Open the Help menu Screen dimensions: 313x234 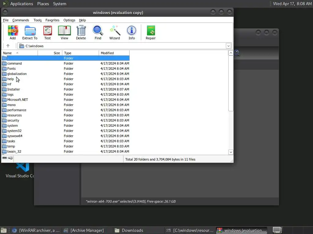83,20
